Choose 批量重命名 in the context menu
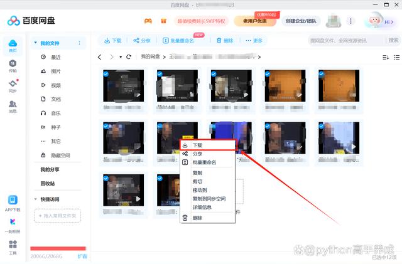Screen dimensions: 402x264 (208, 162)
